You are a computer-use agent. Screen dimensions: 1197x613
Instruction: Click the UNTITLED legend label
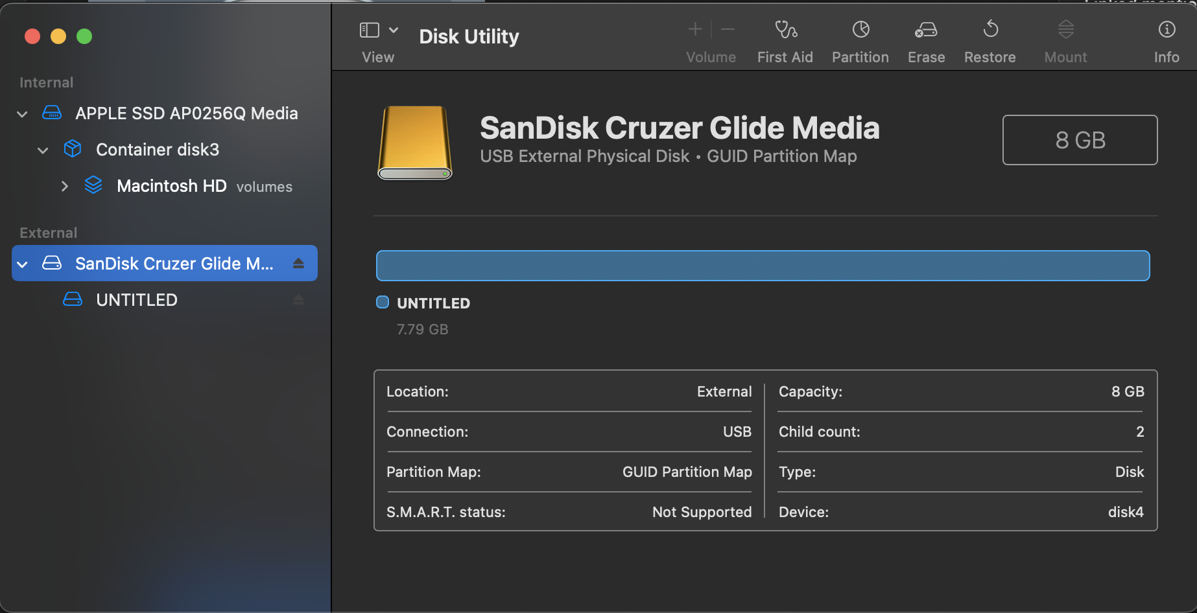433,303
